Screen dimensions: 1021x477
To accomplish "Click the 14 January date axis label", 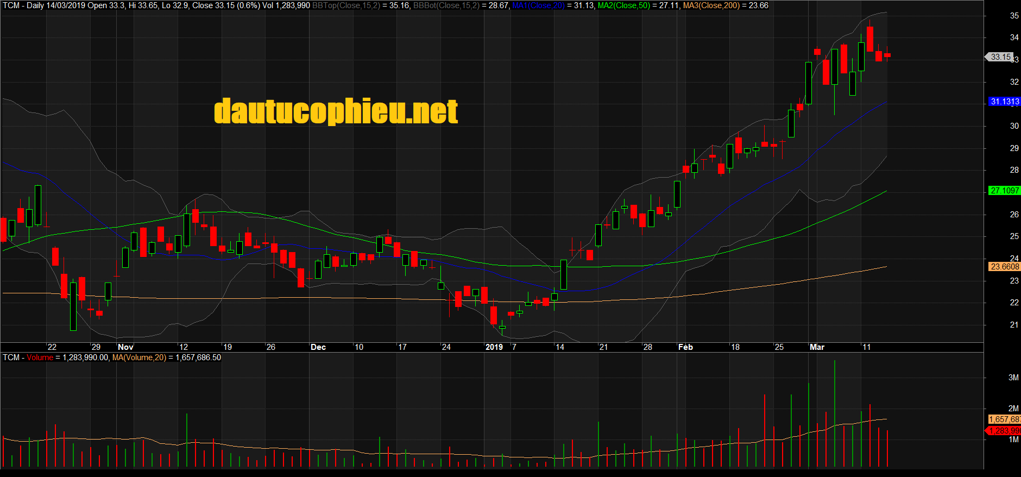I will 559,347.
